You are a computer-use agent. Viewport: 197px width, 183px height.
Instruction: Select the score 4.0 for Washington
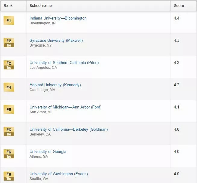point(177,174)
